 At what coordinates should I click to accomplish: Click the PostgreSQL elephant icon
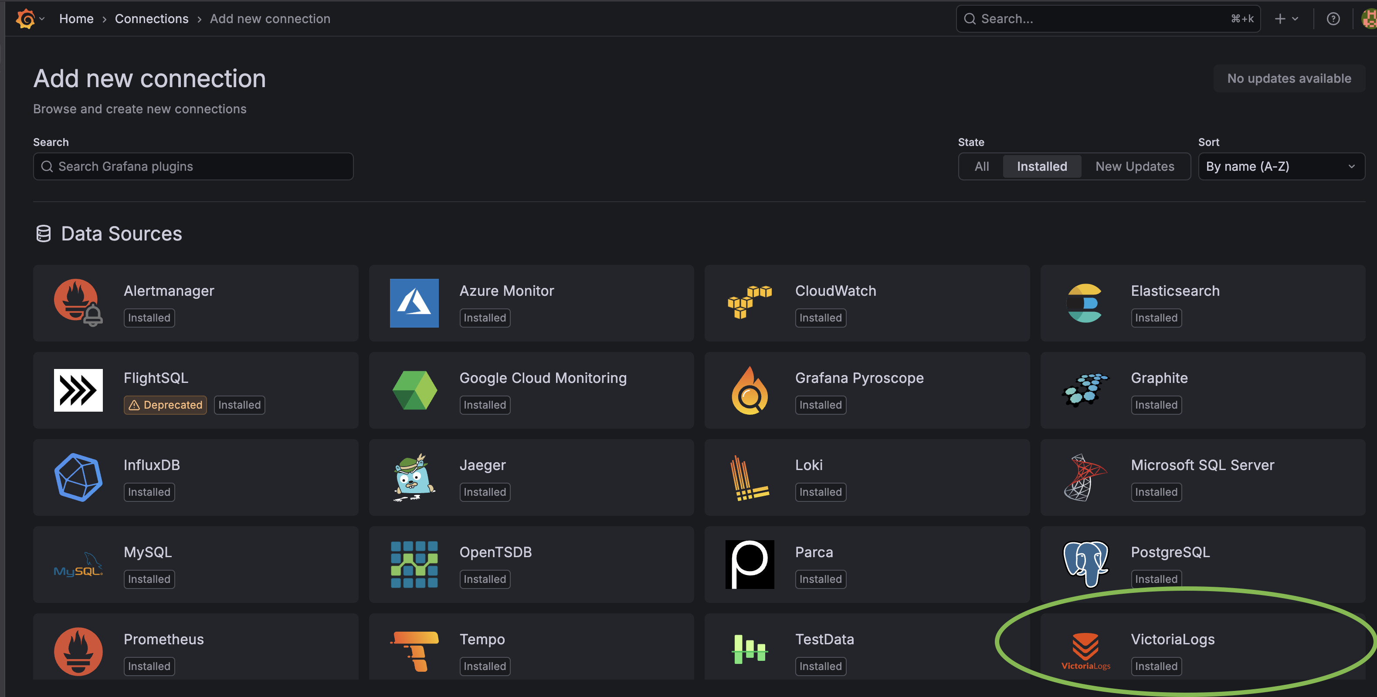click(1085, 564)
